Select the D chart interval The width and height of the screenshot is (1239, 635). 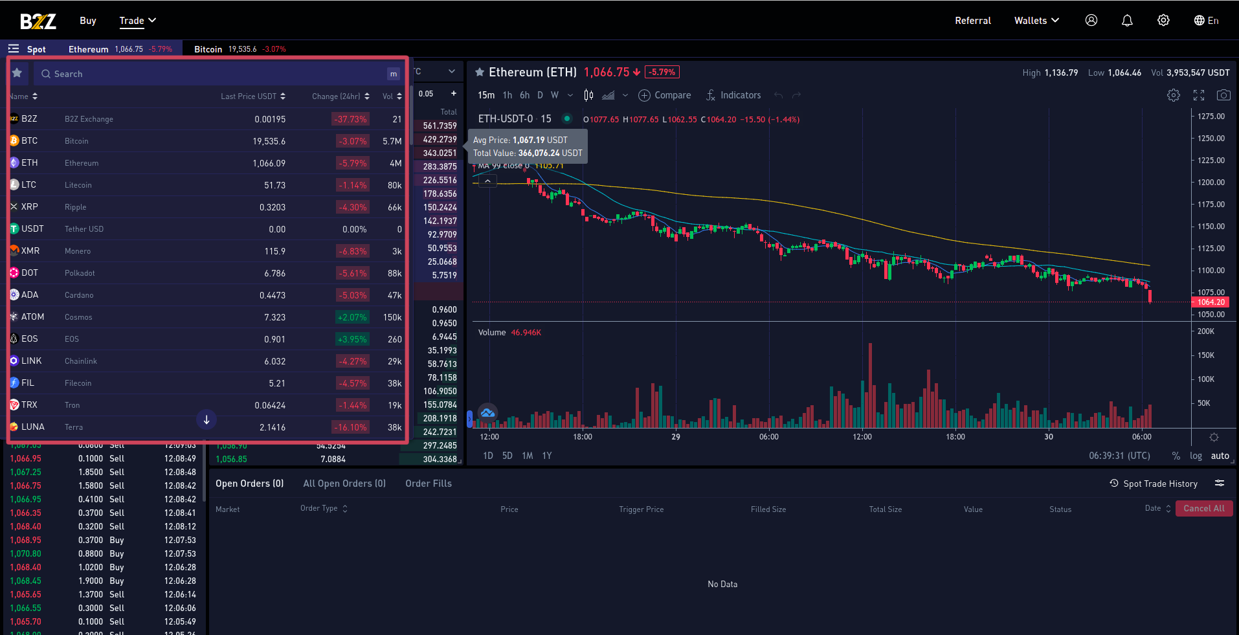(541, 95)
